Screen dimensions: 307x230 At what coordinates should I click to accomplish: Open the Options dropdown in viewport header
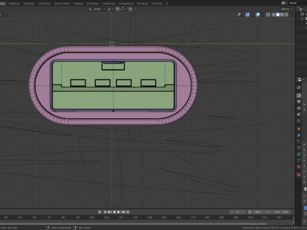tap(287, 9)
